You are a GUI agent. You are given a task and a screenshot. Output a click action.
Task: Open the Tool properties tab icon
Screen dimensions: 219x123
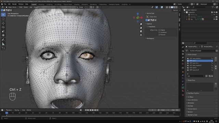[x=183, y=47]
